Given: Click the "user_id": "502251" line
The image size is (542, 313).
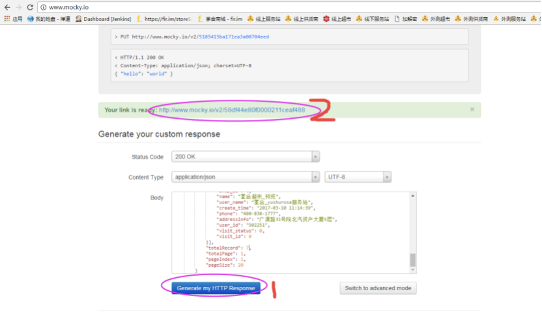Looking at the screenshot, I should (242, 225).
